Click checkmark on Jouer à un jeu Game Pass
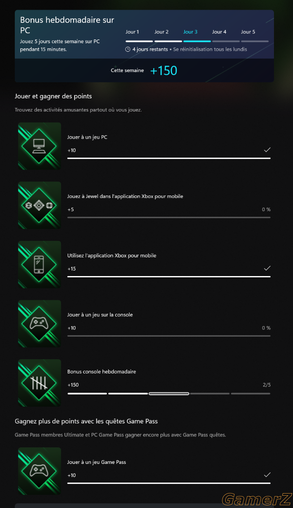The image size is (293, 508). click(x=267, y=475)
